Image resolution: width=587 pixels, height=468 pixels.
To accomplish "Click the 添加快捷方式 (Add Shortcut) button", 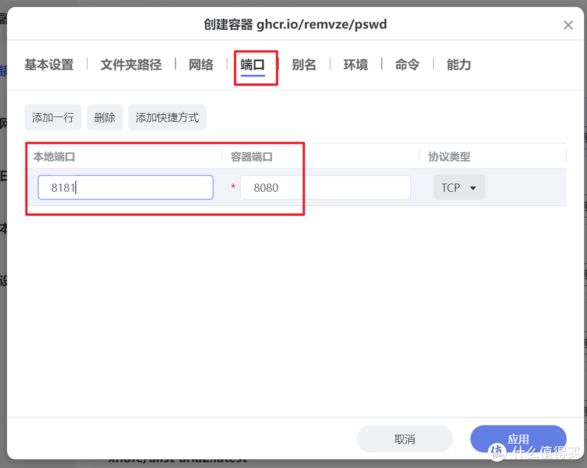I will tap(167, 117).
